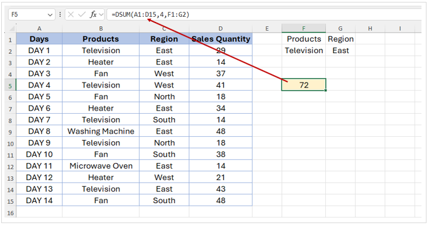Viewport: 429px width, 225px height.
Task: Click the Products header cell in column B
Action: 101,39
